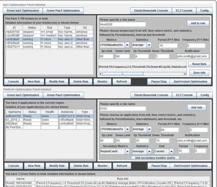
Task: Focus IaaS Notification email field
Action: click(x=193, y=56)
